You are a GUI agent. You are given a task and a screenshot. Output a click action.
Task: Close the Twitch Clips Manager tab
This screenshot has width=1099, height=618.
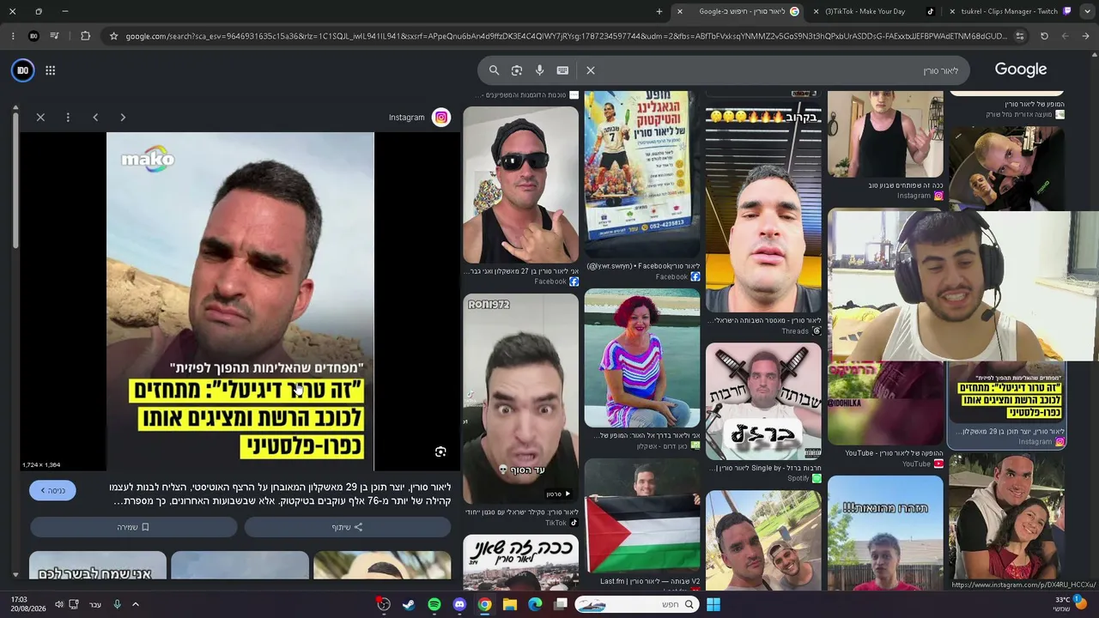[952, 11]
